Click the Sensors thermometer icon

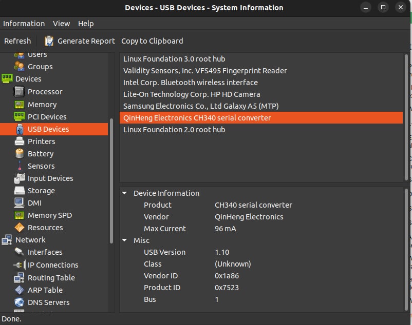19,166
